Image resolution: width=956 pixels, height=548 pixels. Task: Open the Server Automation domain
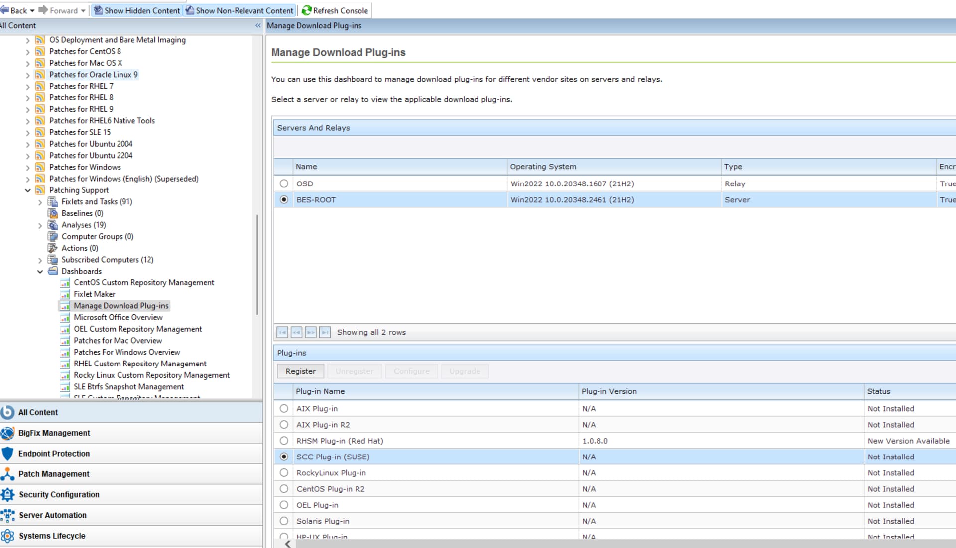coord(52,515)
